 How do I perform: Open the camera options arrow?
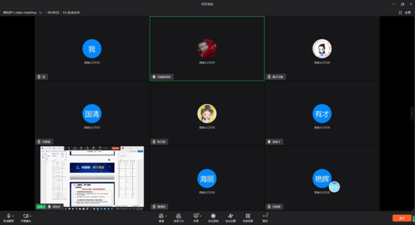pos(31,216)
